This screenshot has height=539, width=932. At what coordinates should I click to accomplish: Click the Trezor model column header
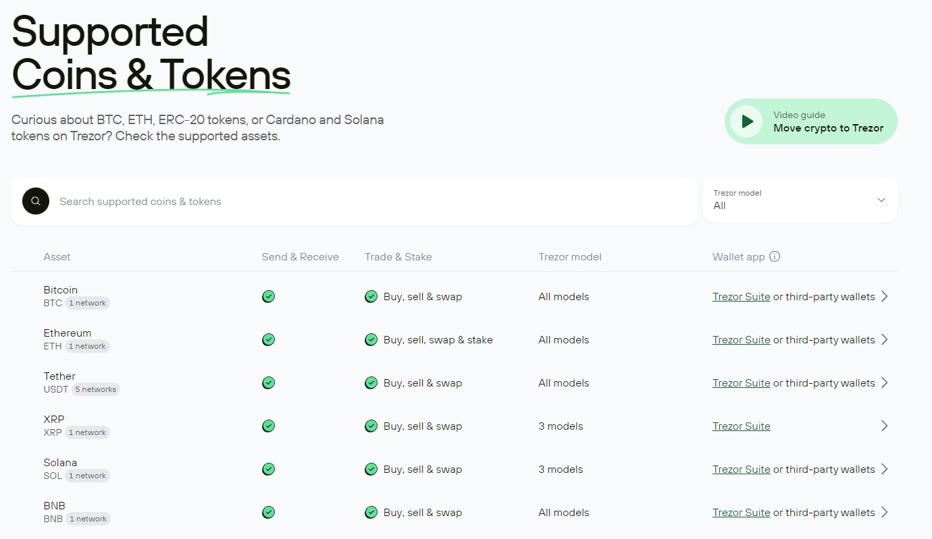click(570, 257)
